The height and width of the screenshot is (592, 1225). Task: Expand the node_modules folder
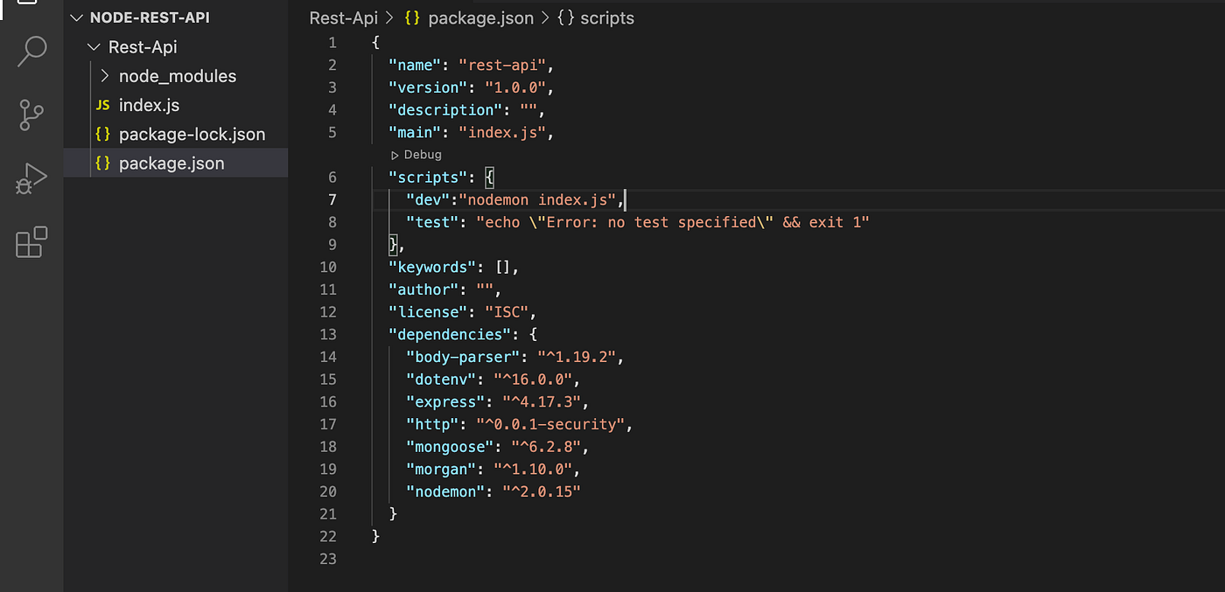coord(104,76)
